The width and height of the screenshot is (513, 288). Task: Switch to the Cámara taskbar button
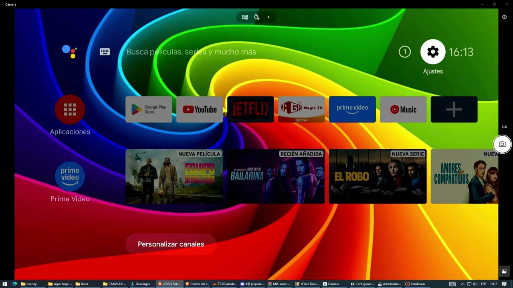click(334, 284)
